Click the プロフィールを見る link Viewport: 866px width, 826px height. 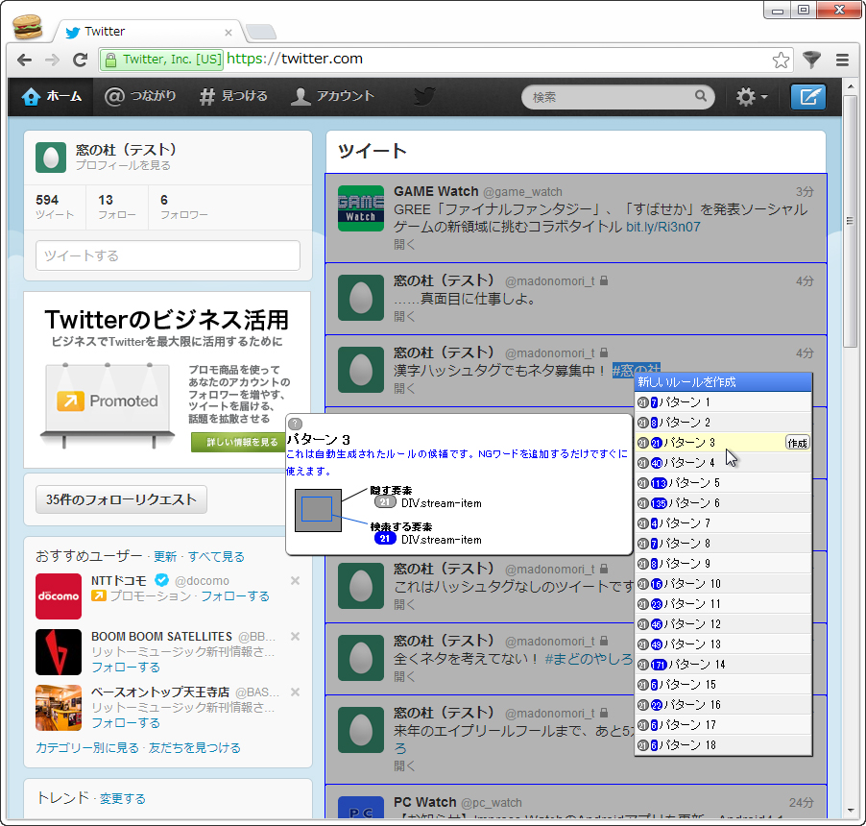click(x=123, y=165)
